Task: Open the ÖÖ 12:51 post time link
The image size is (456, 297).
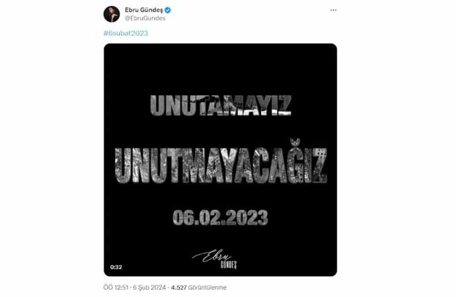Action: [x=116, y=287]
